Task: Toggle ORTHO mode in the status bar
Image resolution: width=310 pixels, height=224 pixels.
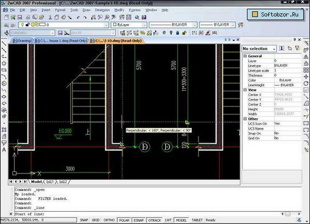Action: click(x=109, y=220)
